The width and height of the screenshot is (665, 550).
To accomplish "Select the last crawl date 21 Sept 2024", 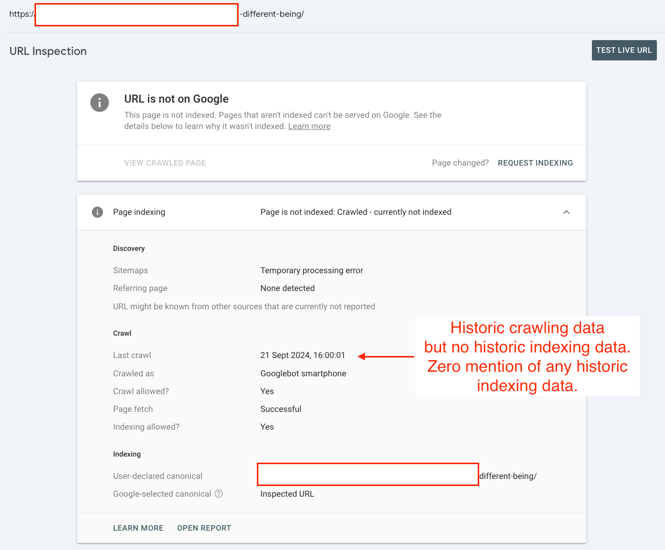I will (x=303, y=355).
